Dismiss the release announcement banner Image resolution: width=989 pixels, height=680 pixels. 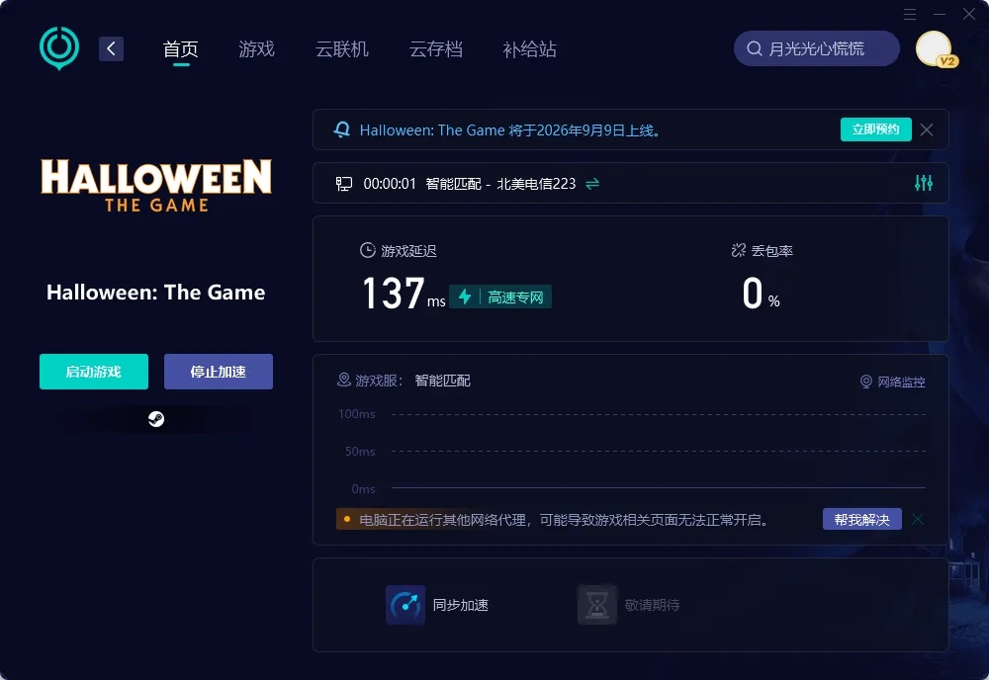927,129
